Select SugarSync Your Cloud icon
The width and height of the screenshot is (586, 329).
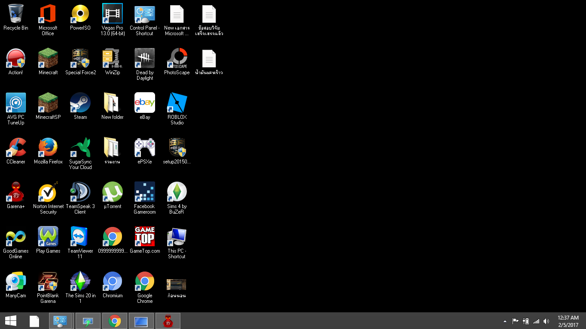pyautogui.click(x=80, y=148)
